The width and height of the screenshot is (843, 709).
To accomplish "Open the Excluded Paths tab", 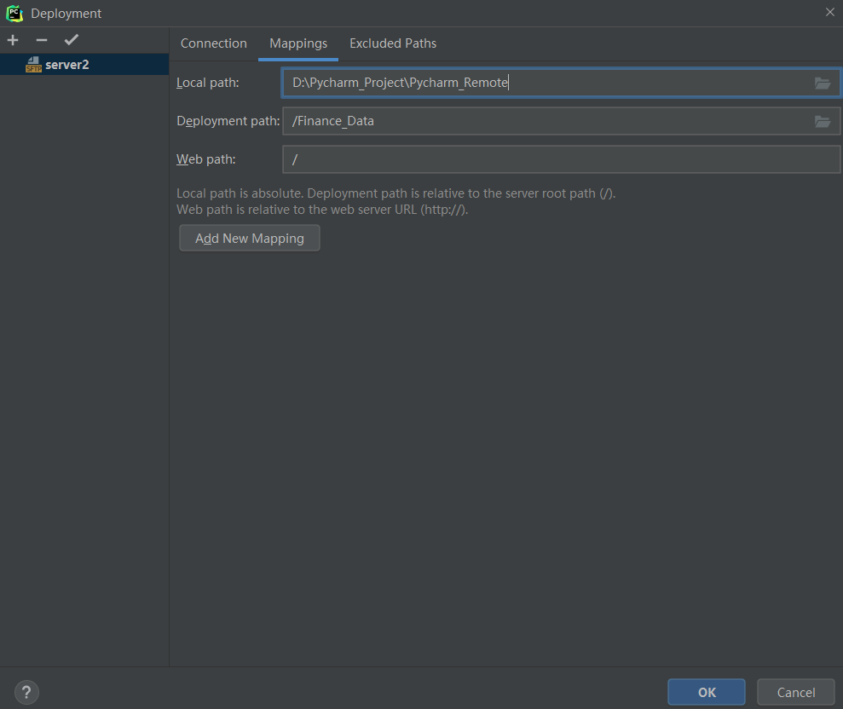I will [393, 43].
